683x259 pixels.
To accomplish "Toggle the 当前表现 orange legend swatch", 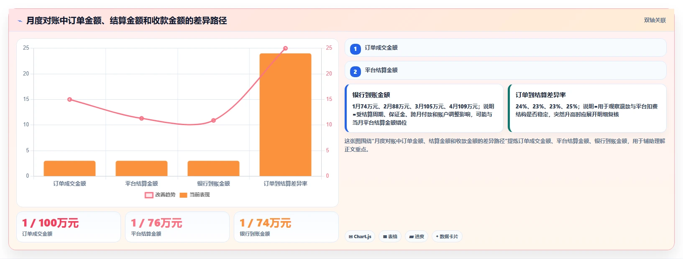I will [183, 195].
